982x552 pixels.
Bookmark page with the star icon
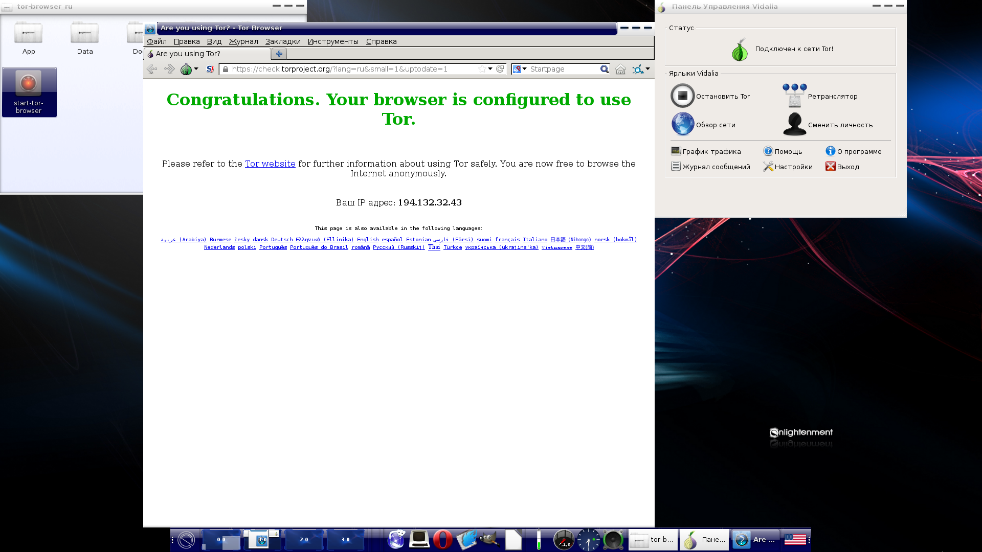(482, 69)
